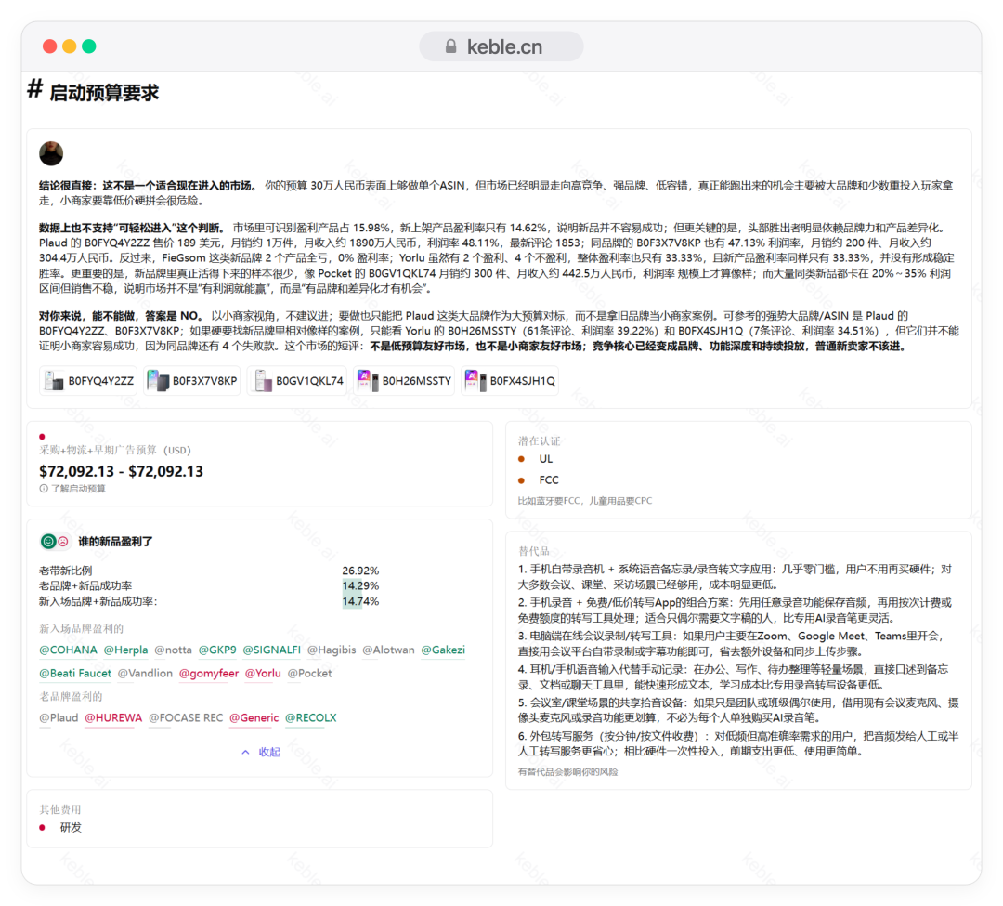Open the author avatar thumbnail
The height and width of the screenshot is (906, 1003).
click(x=51, y=153)
